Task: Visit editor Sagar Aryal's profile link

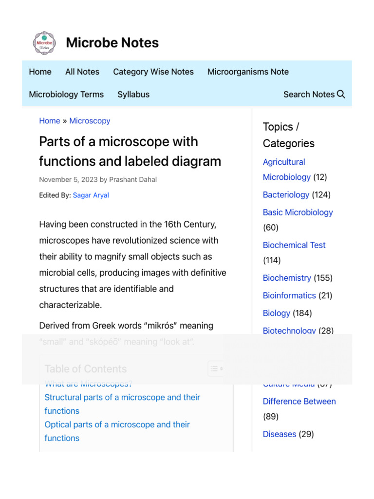Action: (91, 195)
